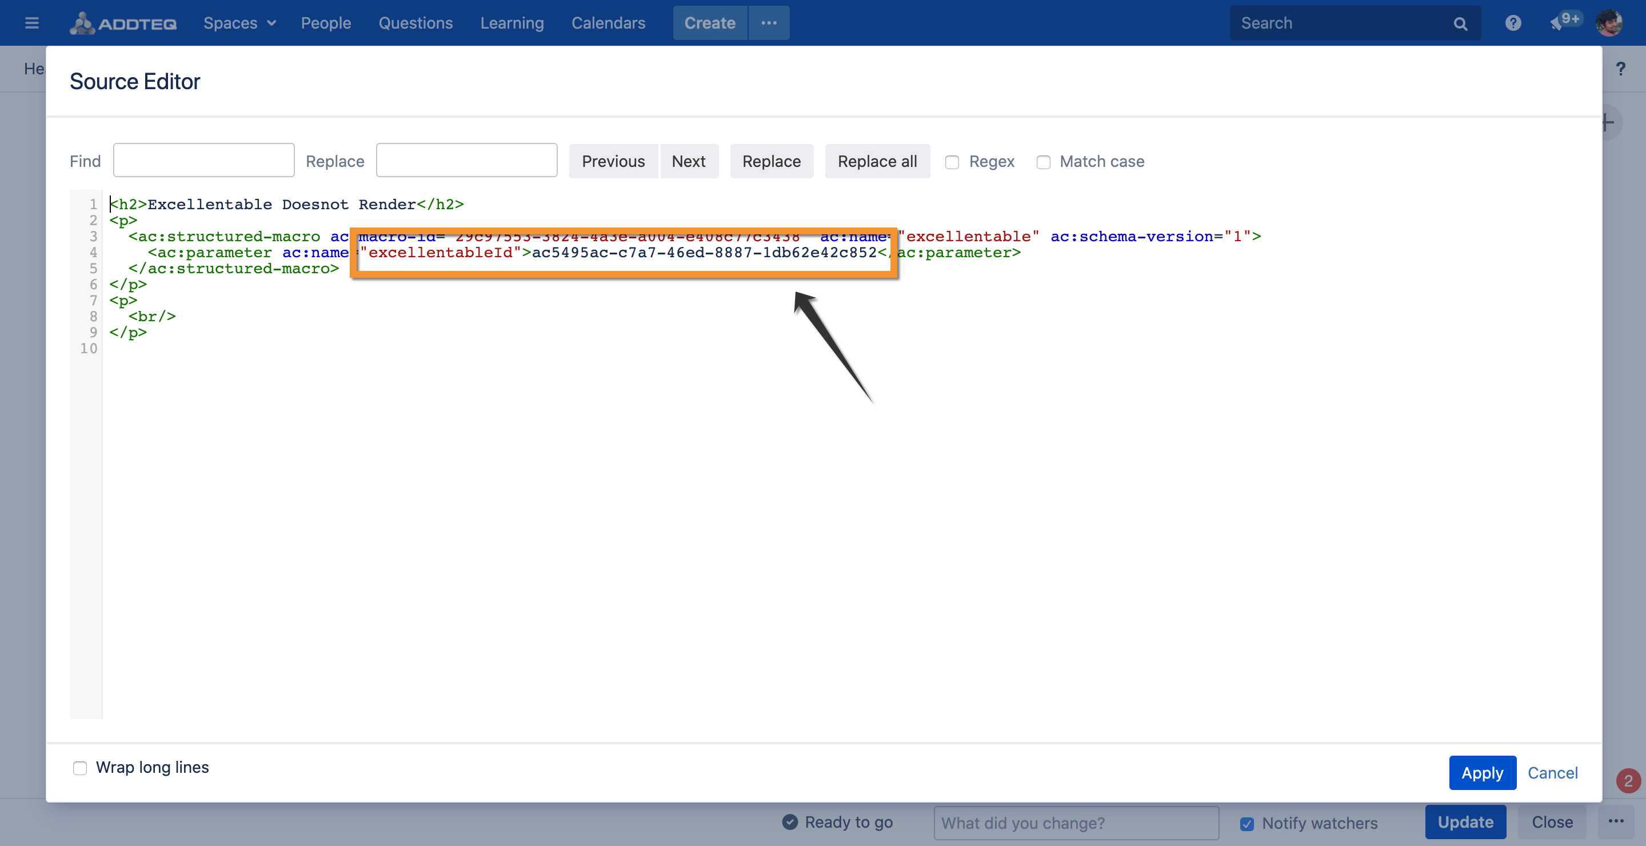Image resolution: width=1646 pixels, height=846 pixels.
Task: Click the red notification badge showing 2
Action: click(1628, 781)
